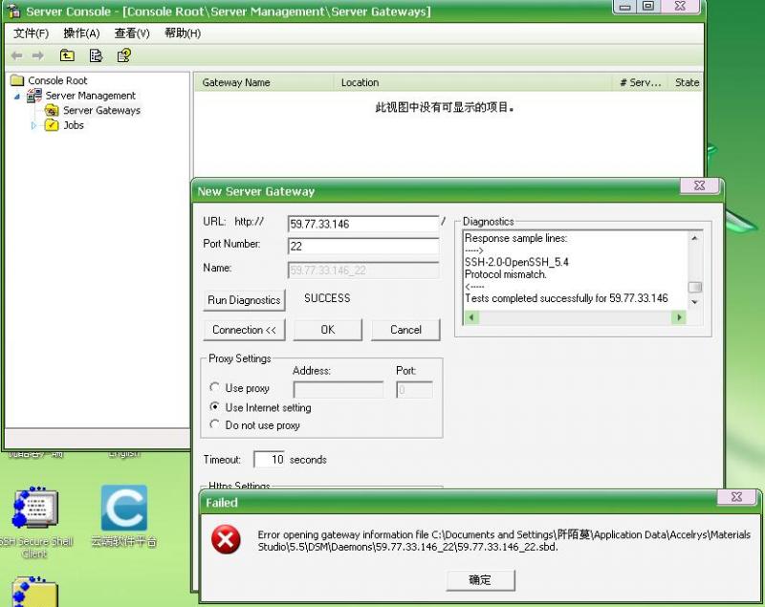Click the proxy Port input field

(x=414, y=390)
